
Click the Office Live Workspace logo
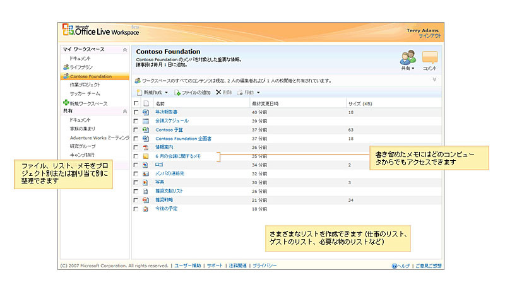pos(101,30)
